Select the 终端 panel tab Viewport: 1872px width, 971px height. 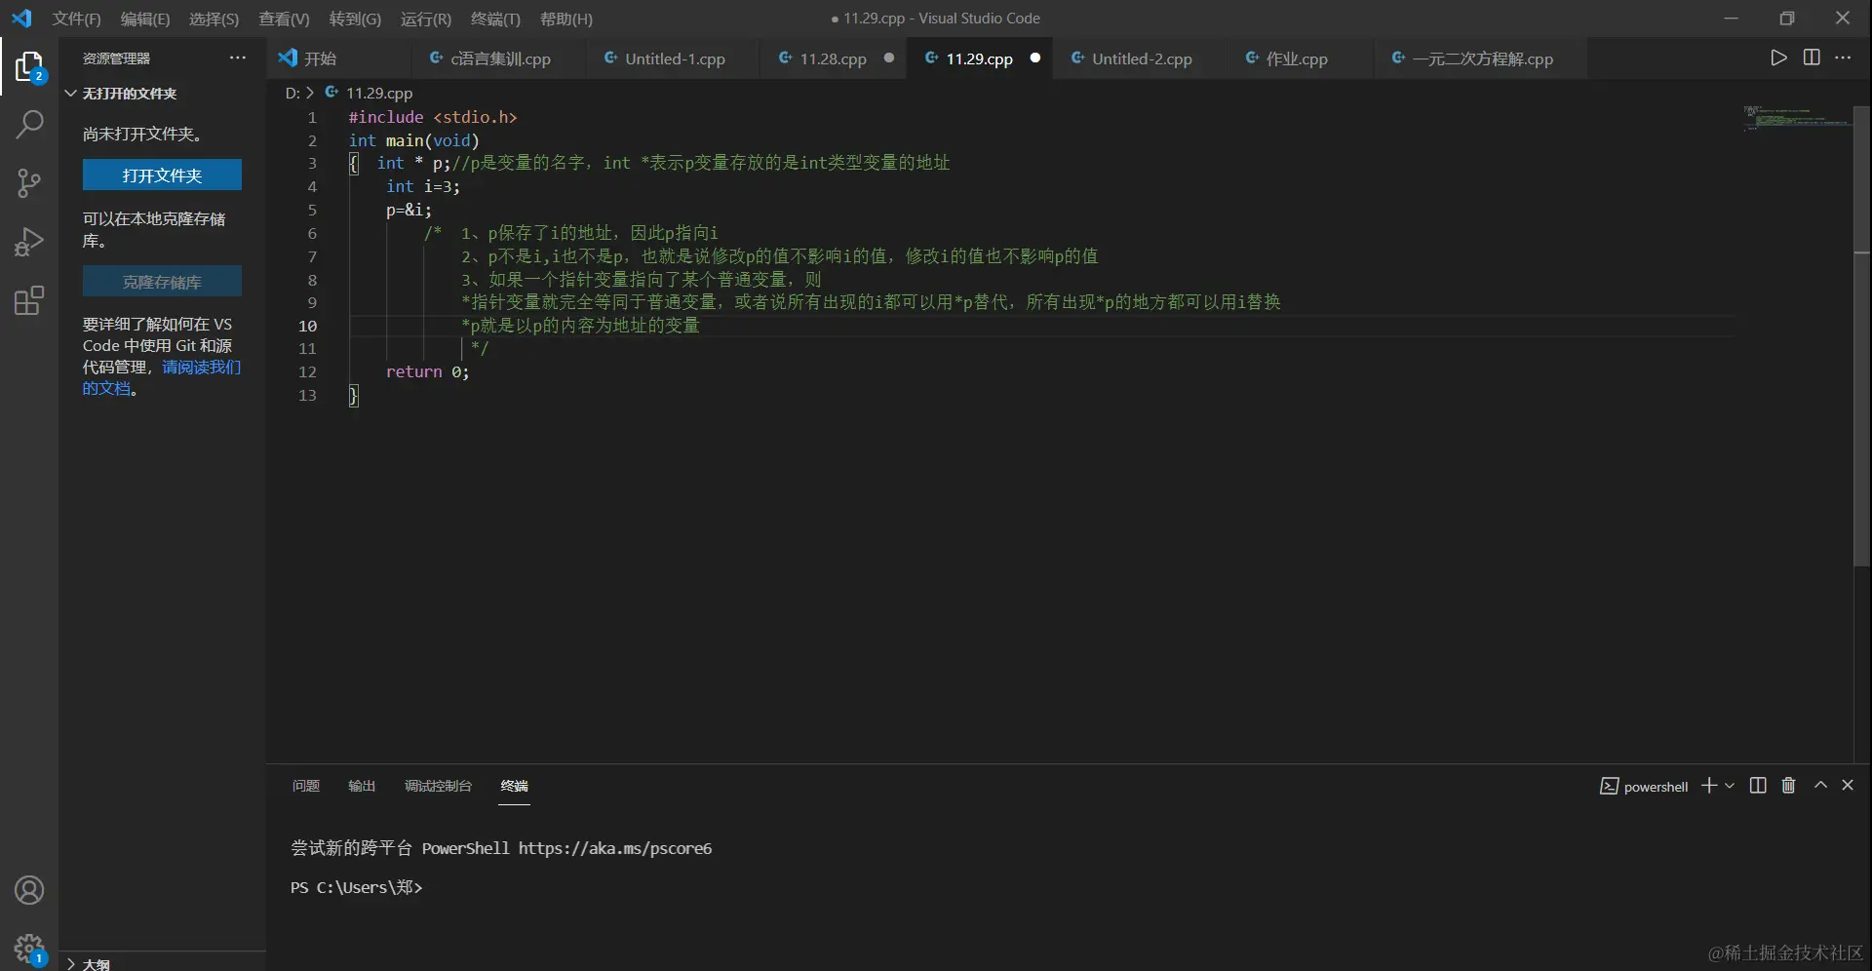514,786
